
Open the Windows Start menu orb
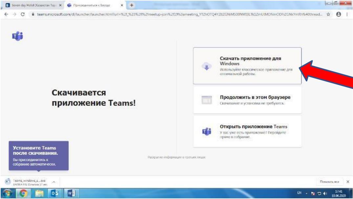point(8,193)
